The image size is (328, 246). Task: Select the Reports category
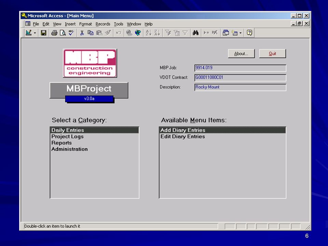(95, 143)
